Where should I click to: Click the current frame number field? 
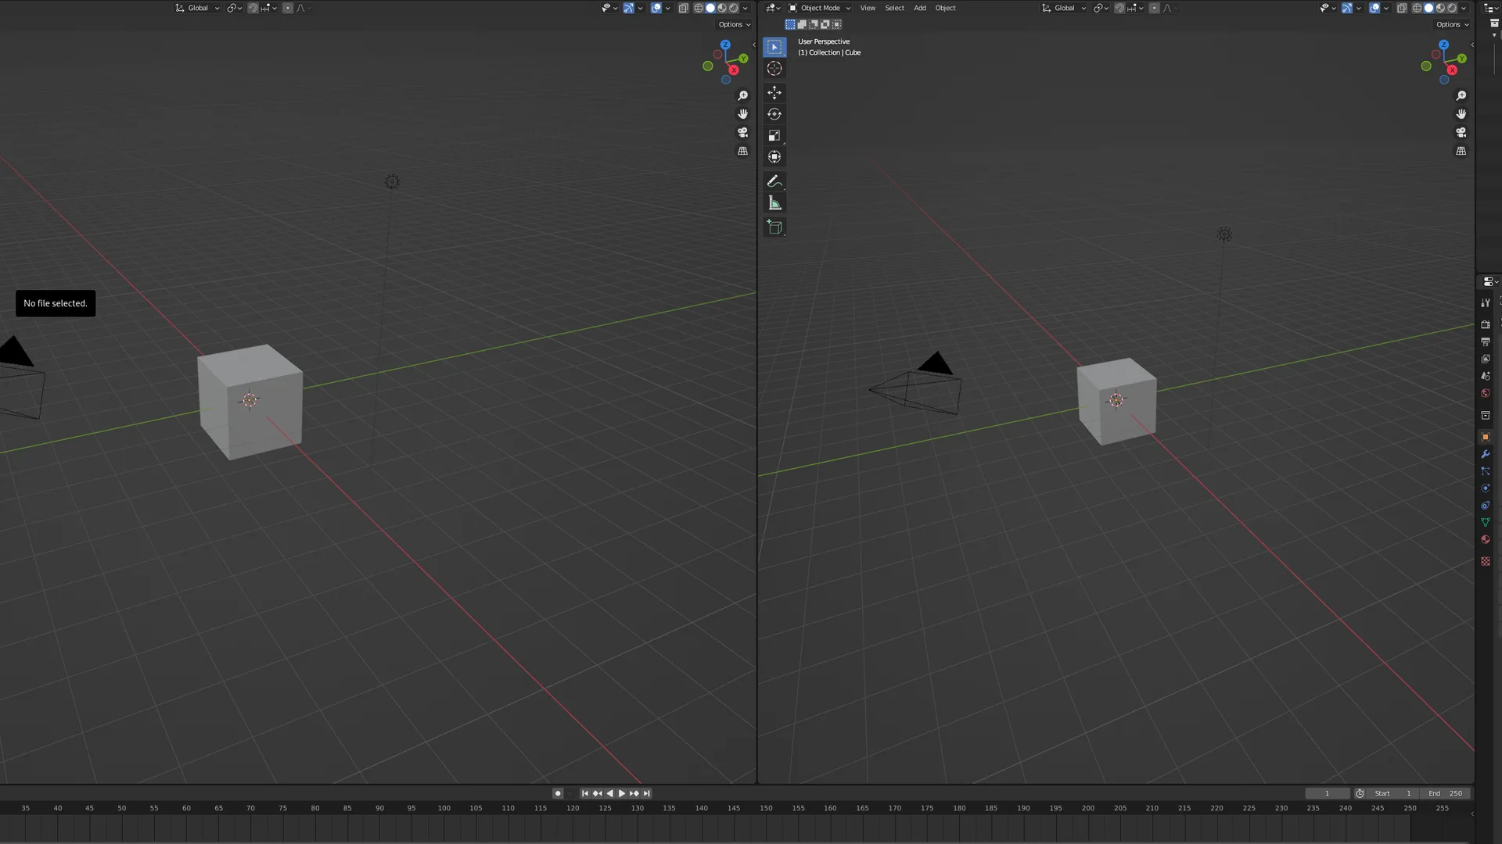tap(1327, 793)
